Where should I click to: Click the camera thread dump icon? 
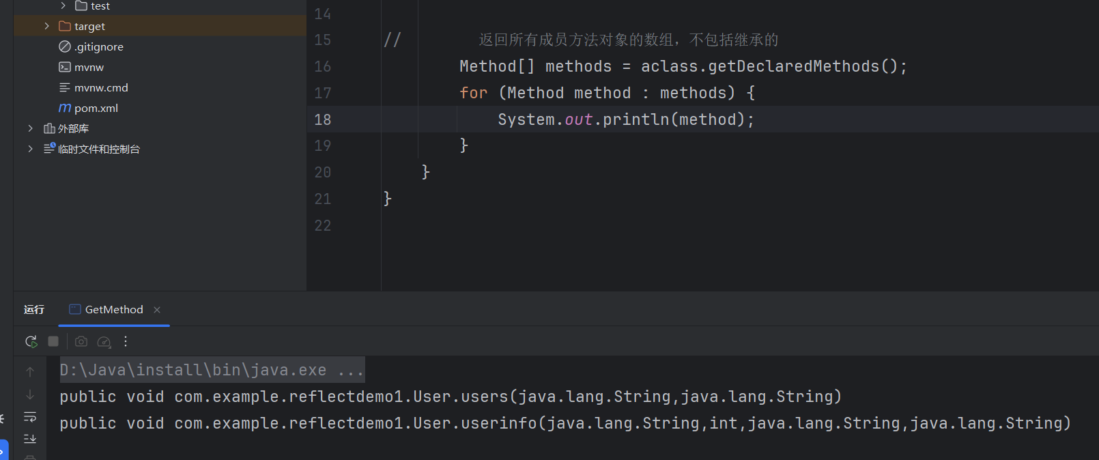[x=81, y=341]
